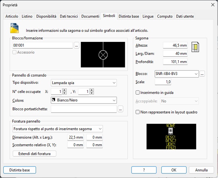Click the Altezza value field
Screen dimensions: 218x178
175,45
